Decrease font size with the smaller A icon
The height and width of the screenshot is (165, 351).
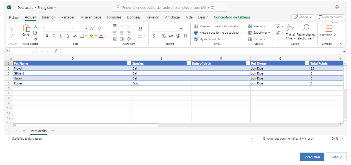coord(99,28)
